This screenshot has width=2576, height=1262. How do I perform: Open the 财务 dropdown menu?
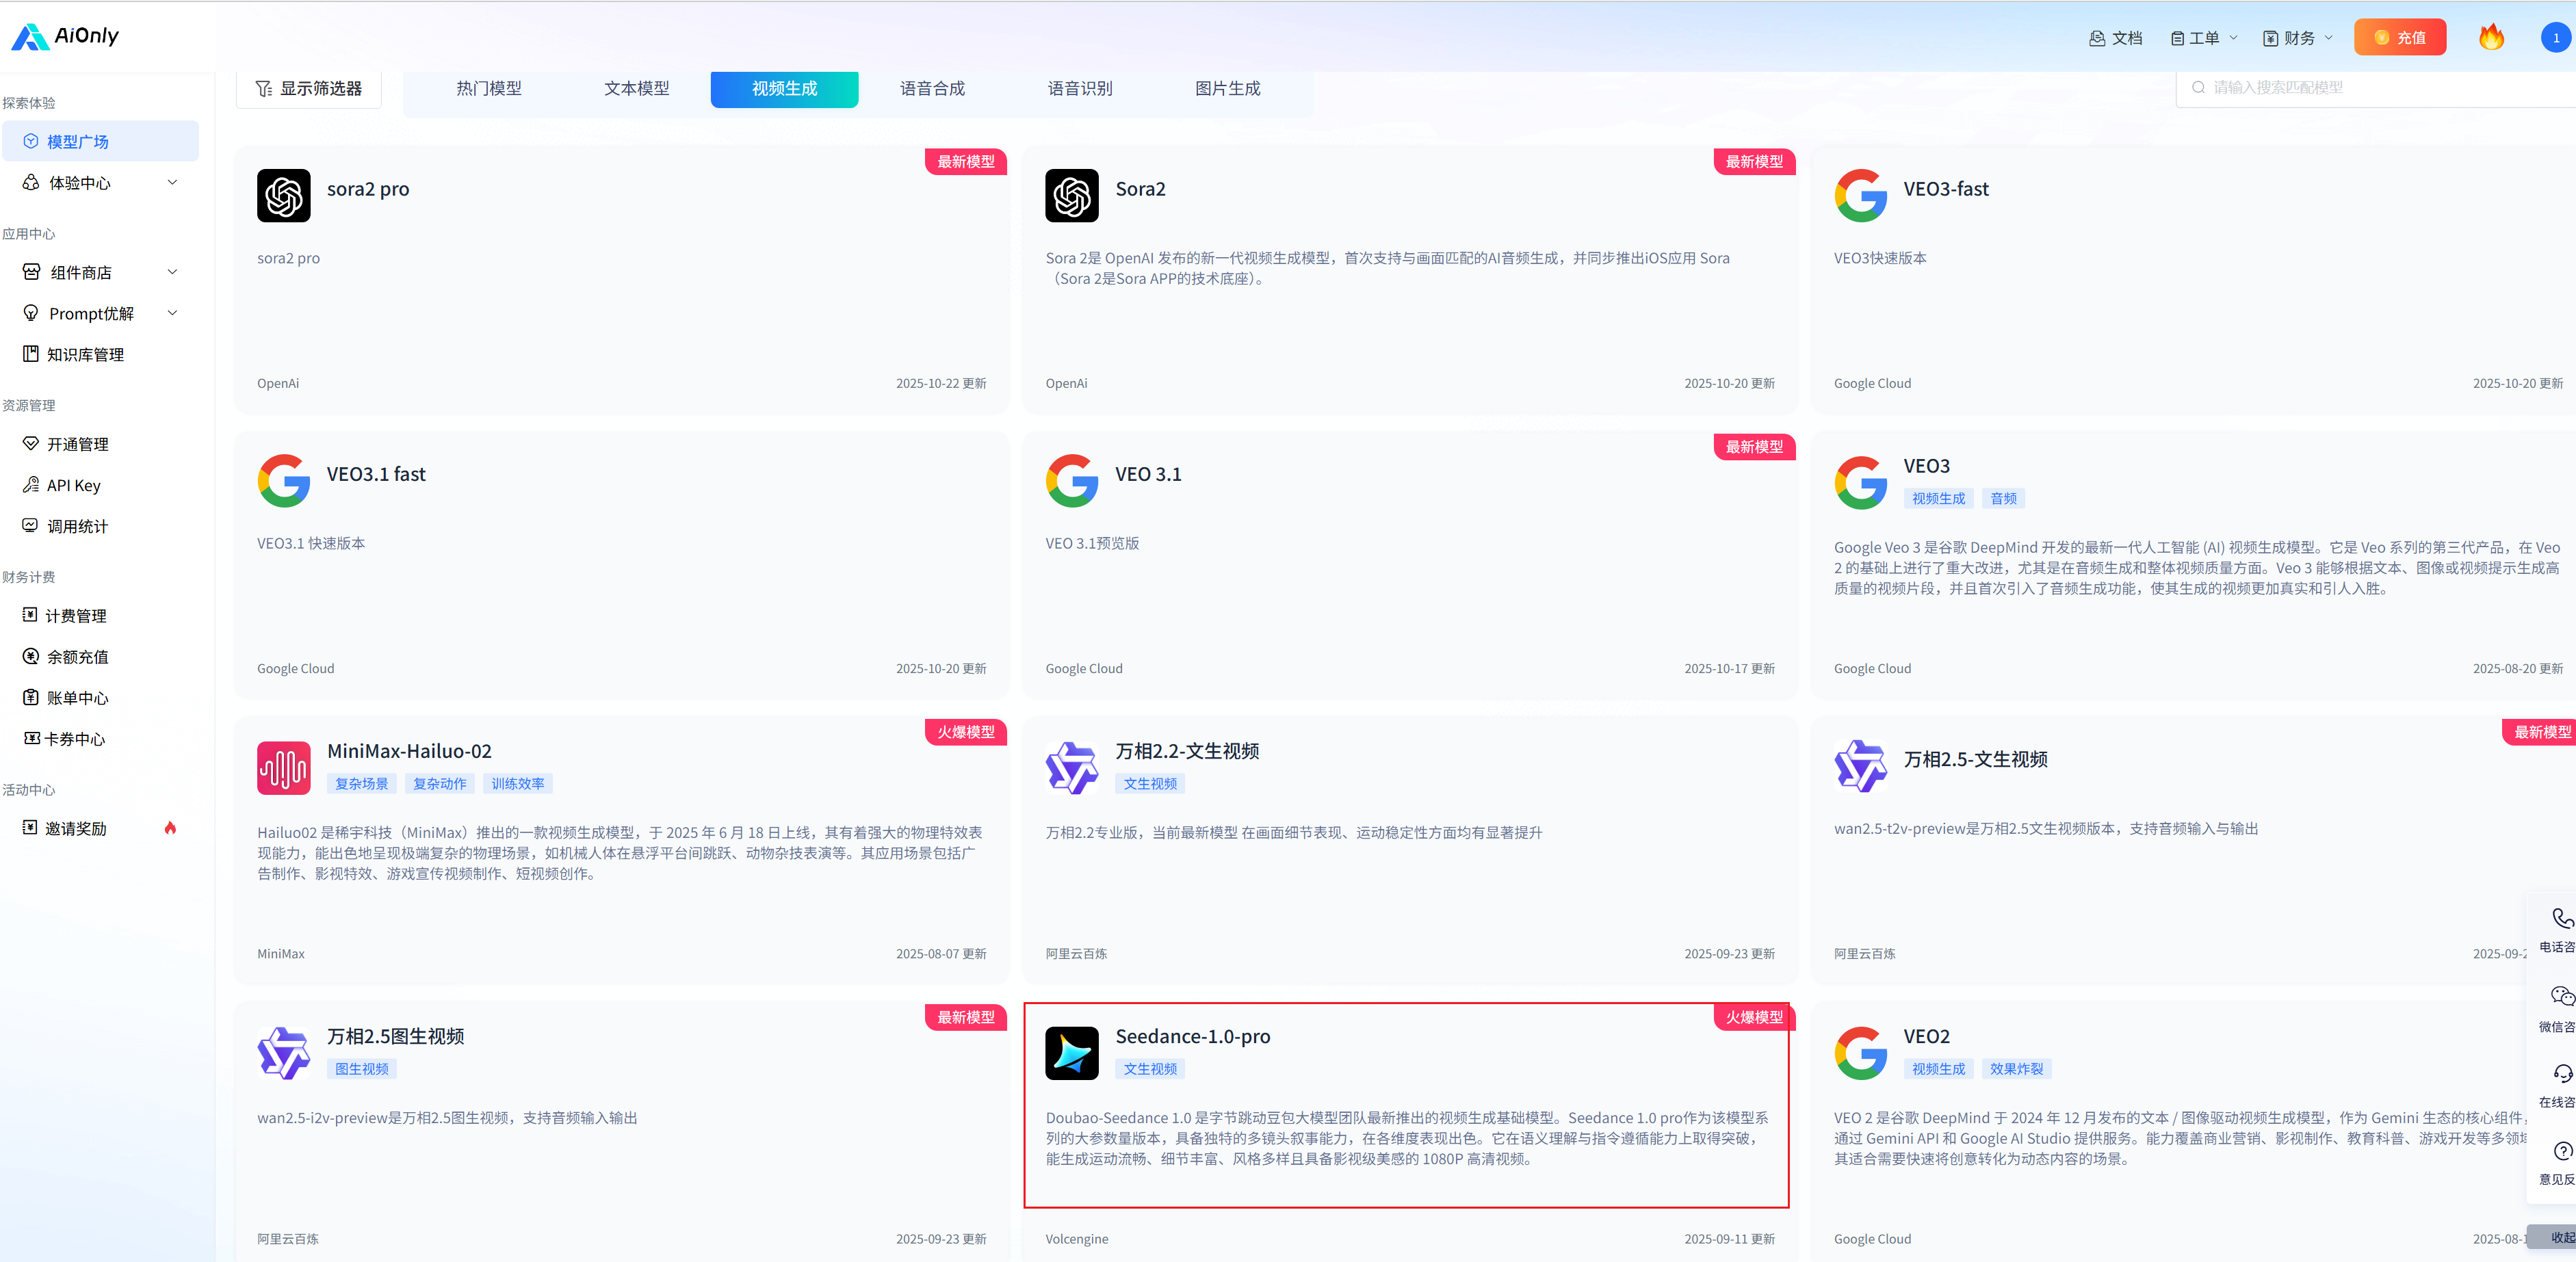point(2298,38)
